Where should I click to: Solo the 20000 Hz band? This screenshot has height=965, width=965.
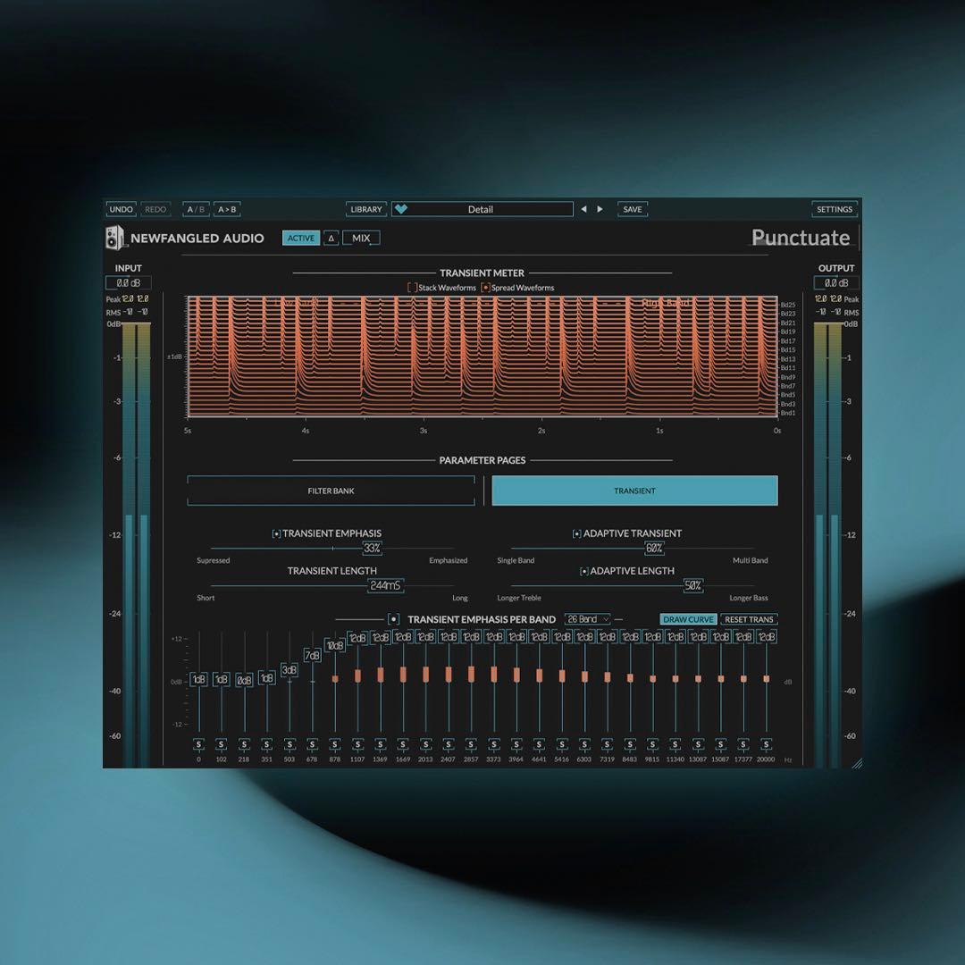[766, 744]
